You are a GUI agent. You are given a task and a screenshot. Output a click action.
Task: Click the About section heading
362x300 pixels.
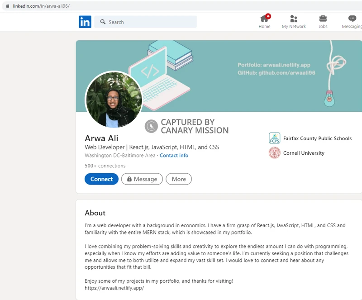[95, 213]
